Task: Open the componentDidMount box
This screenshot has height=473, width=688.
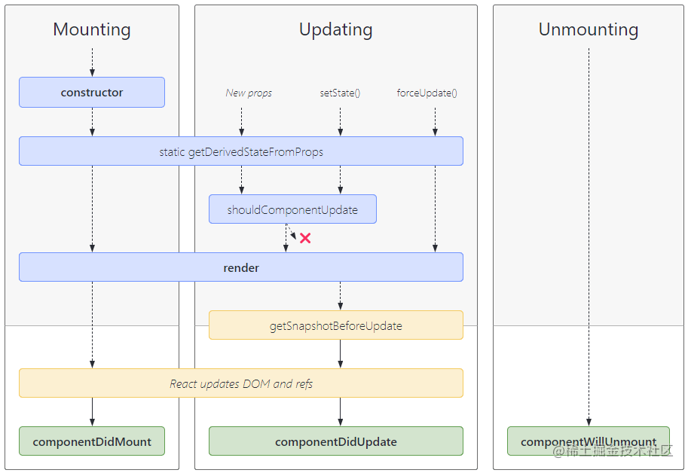Action: pos(92,441)
